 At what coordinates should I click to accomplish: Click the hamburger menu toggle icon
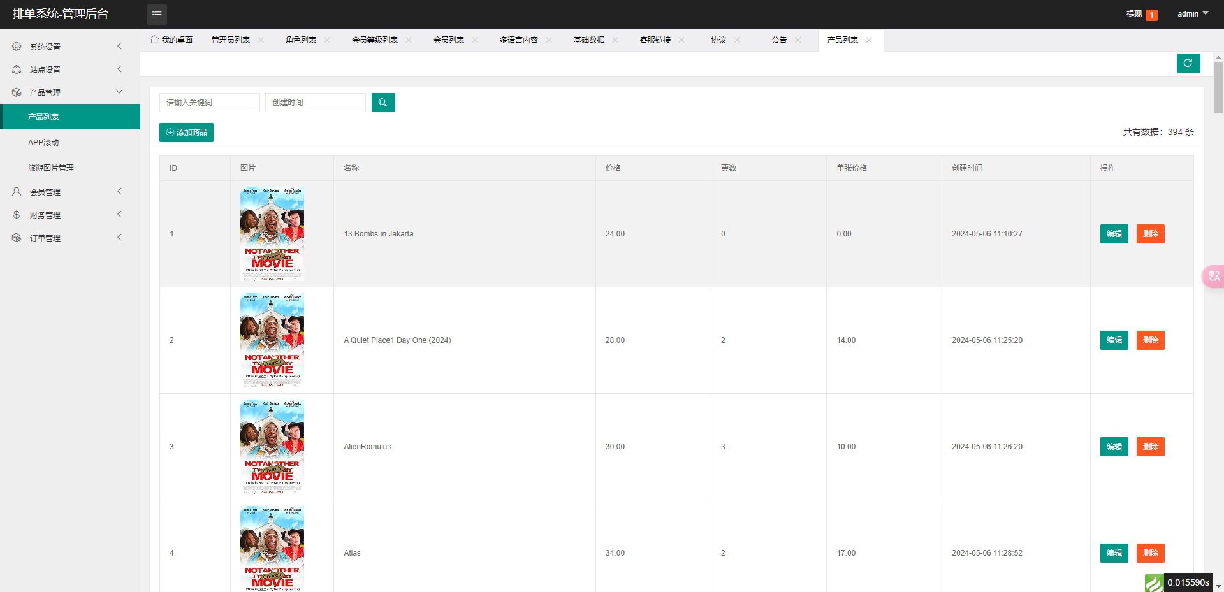(156, 14)
